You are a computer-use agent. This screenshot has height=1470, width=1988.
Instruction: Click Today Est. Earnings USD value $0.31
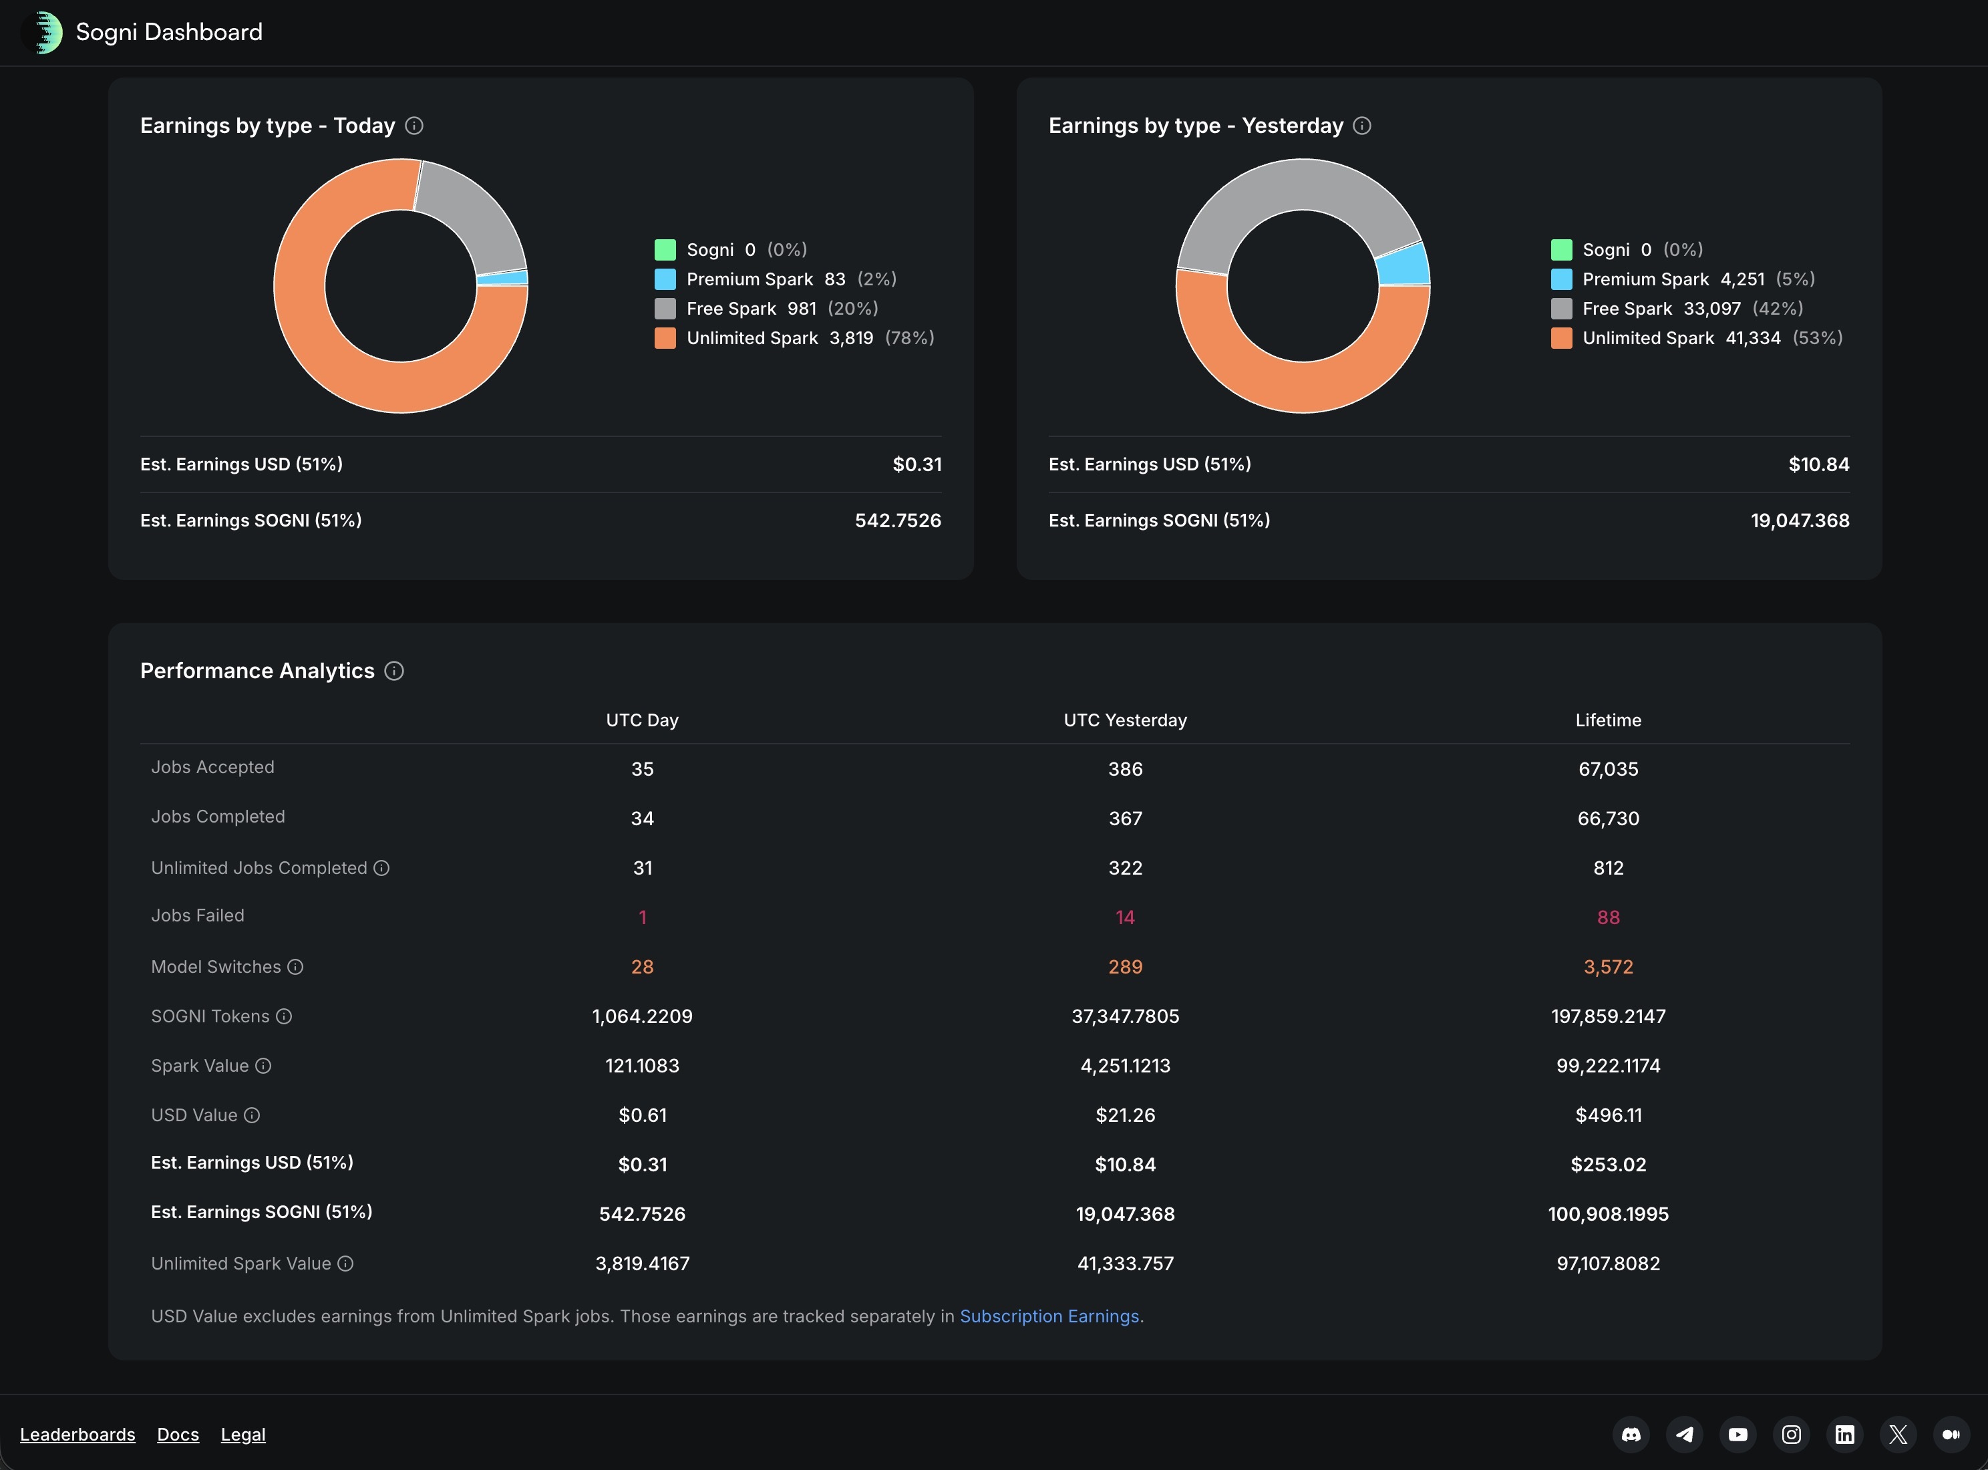[917, 464]
